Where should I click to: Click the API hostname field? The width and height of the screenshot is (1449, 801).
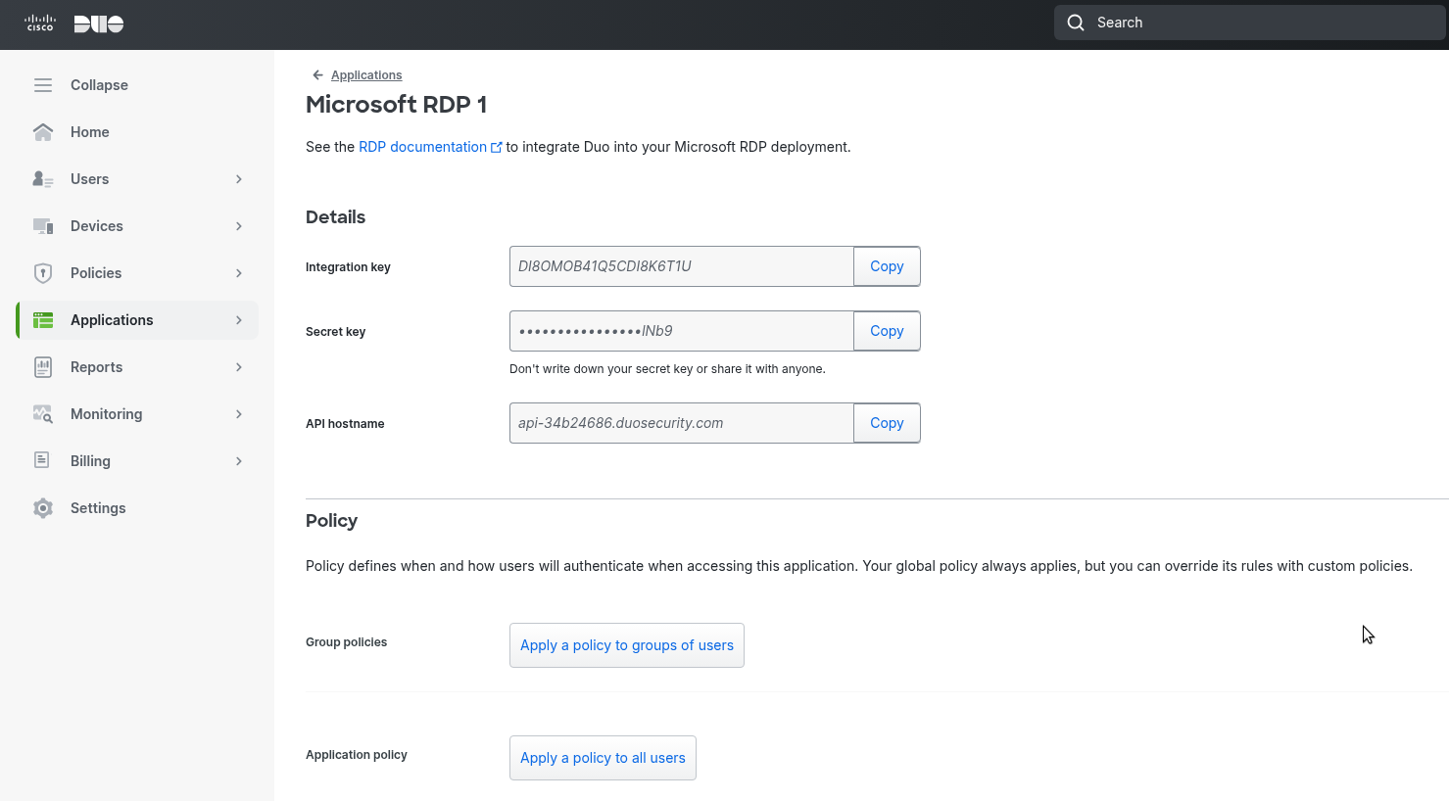[682, 423]
